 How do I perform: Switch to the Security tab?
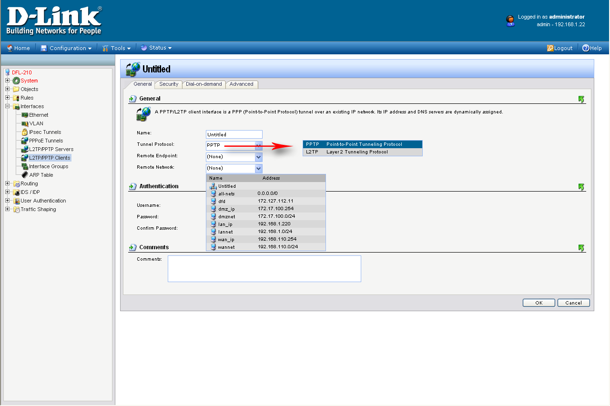169,84
